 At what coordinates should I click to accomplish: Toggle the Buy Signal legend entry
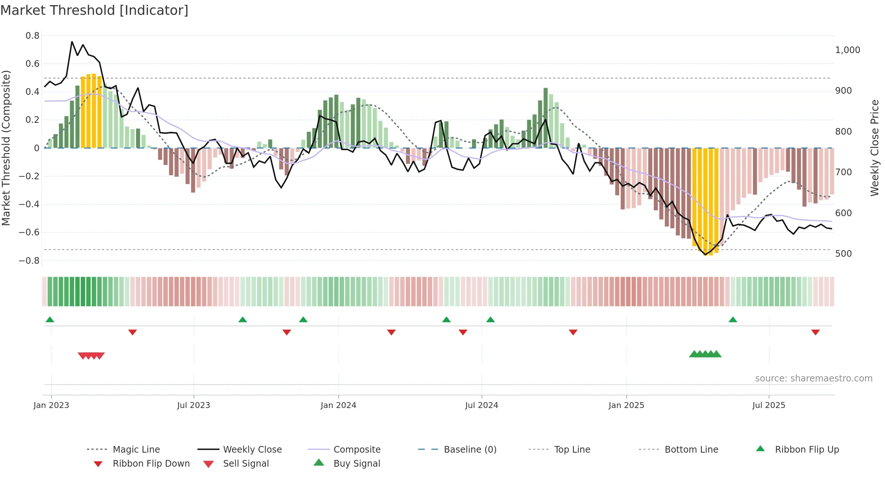[347, 463]
